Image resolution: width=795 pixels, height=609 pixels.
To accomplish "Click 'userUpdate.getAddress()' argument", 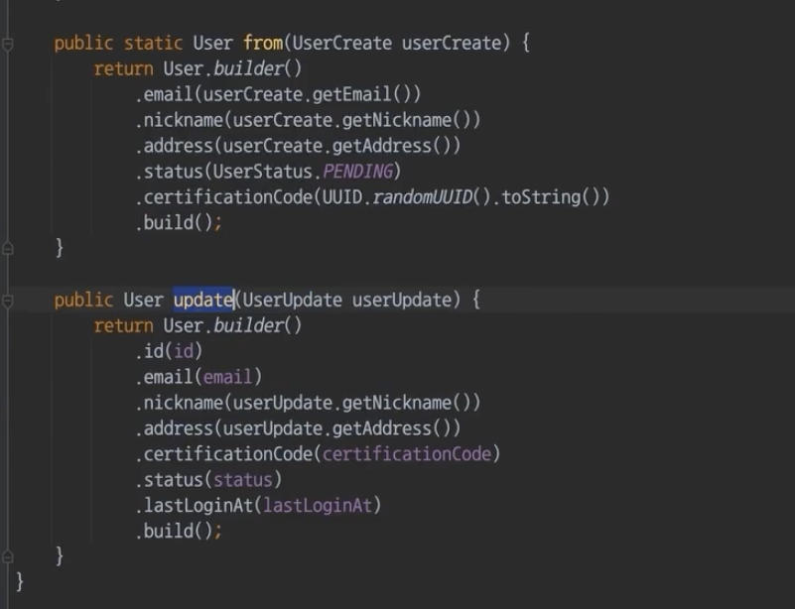I will point(336,429).
